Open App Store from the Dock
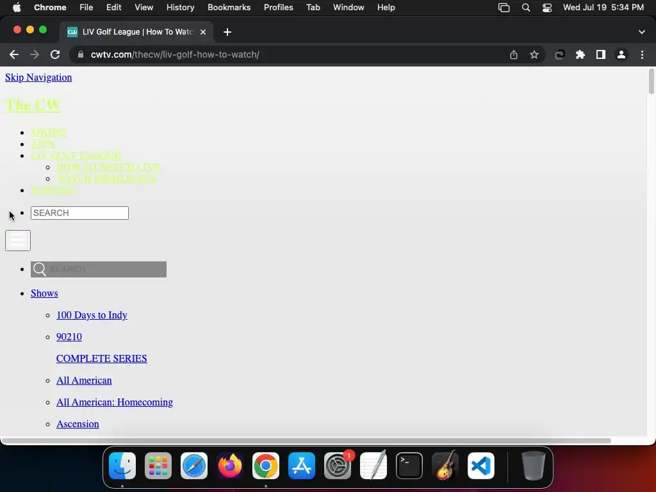This screenshot has height=492, width=656. click(x=302, y=466)
